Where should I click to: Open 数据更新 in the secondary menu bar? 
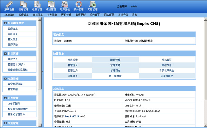coord(80,15)
